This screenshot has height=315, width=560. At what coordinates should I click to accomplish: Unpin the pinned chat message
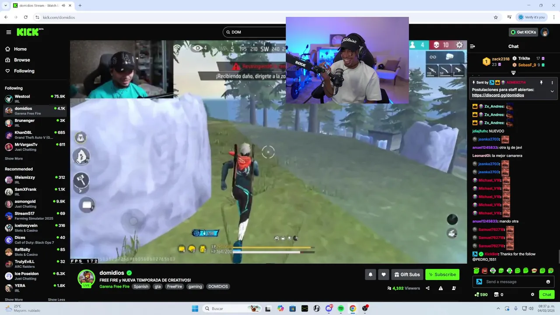(x=541, y=82)
